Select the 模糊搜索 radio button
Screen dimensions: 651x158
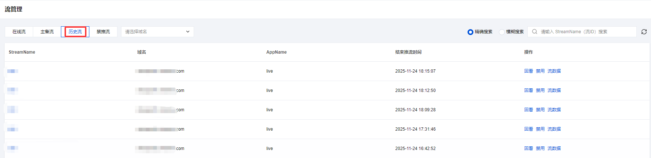point(502,32)
